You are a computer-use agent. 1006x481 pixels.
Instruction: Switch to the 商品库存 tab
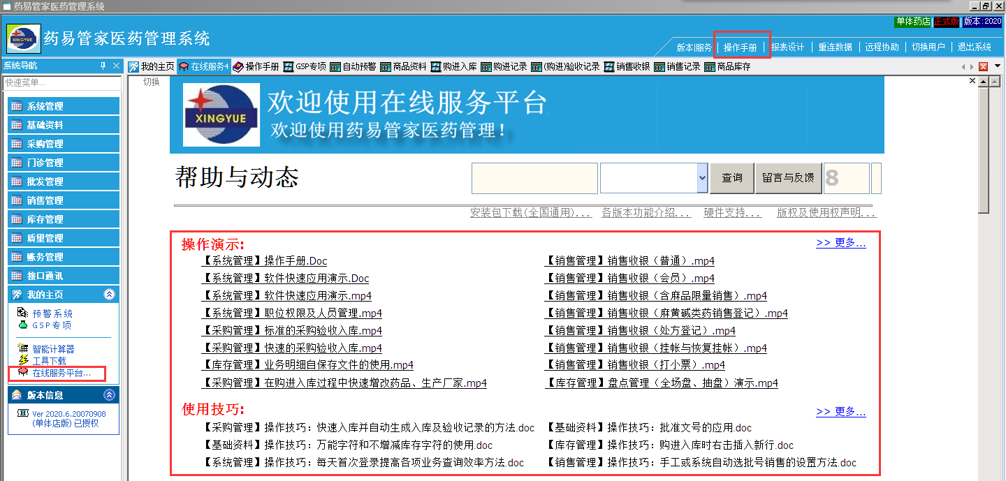(x=727, y=67)
